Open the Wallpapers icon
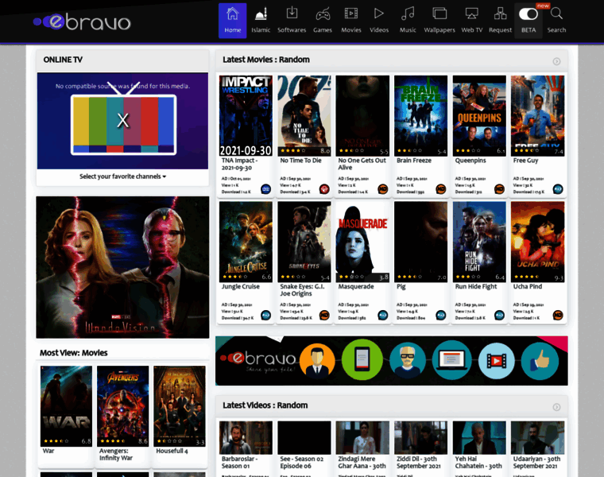604x477 pixels. tap(439, 14)
